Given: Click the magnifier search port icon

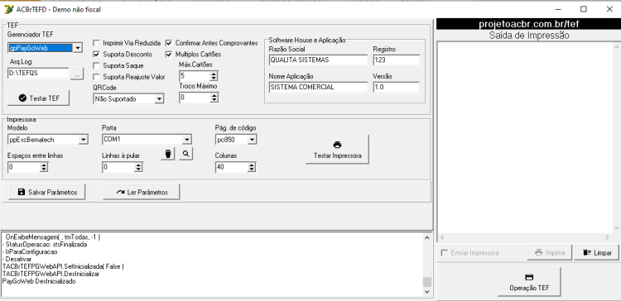Looking at the screenshot, I should click(x=185, y=155).
